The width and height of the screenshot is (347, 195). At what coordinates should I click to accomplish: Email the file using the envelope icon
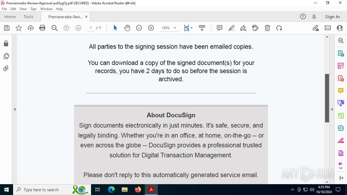pyautogui.click(x=328, y=28)
